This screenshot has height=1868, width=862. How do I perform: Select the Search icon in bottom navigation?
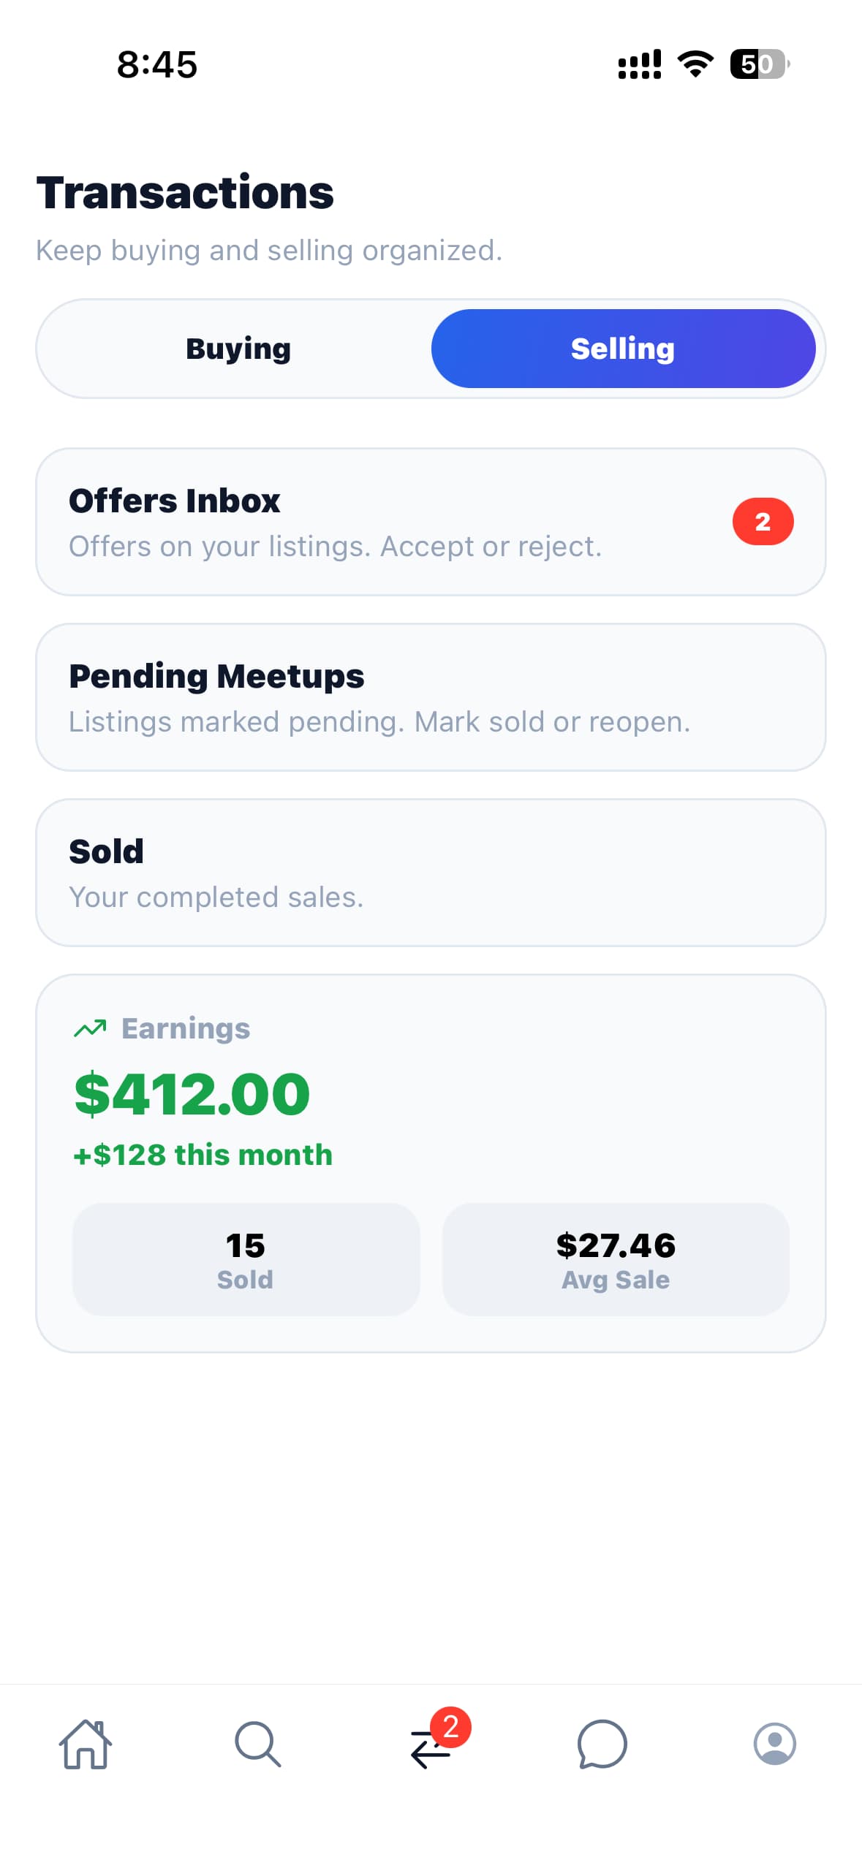pos(258,1745)
